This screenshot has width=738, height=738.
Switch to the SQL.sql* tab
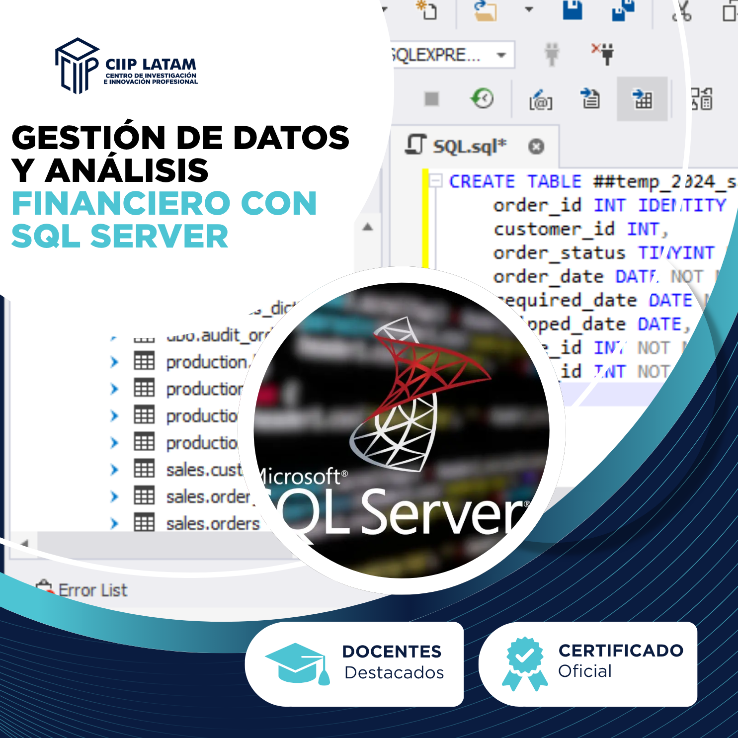[x=470, y=146]
